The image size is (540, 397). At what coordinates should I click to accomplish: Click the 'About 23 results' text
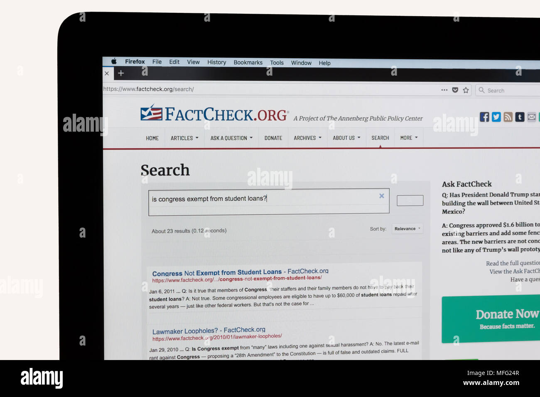(x=189, y=231)
